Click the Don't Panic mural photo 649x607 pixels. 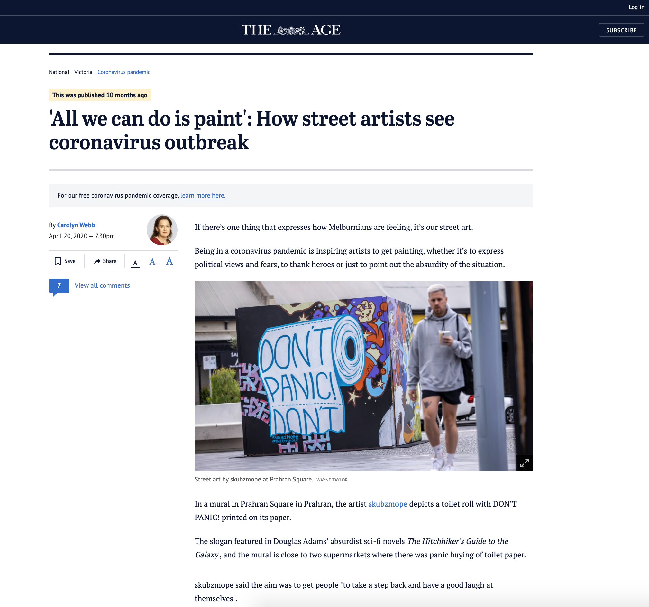coord(363,376)
